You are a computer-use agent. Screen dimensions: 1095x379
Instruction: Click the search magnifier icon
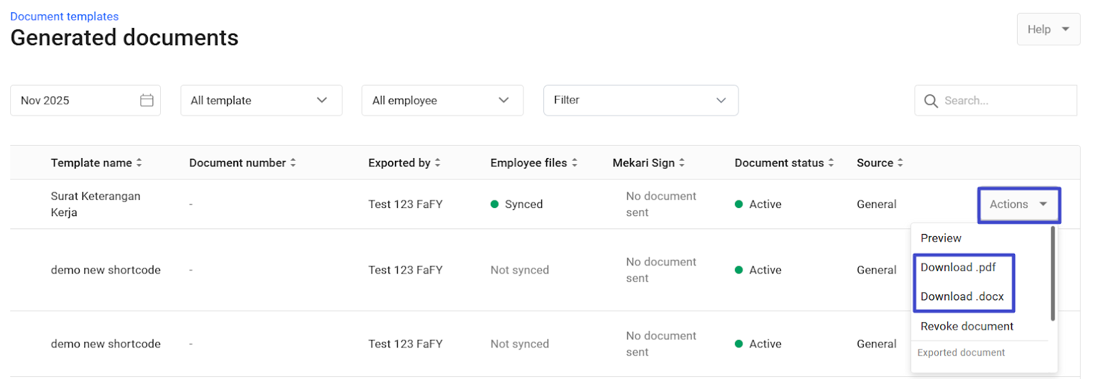pyautogui.click(x=931, y=101)
